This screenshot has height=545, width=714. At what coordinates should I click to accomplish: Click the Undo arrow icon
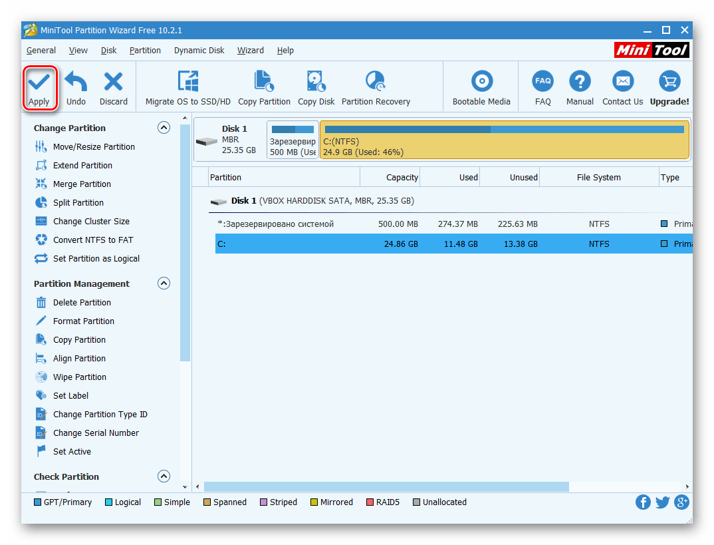point(76,83)
